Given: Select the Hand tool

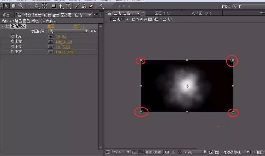Looking at the screenshot, I should click(13, 6).
